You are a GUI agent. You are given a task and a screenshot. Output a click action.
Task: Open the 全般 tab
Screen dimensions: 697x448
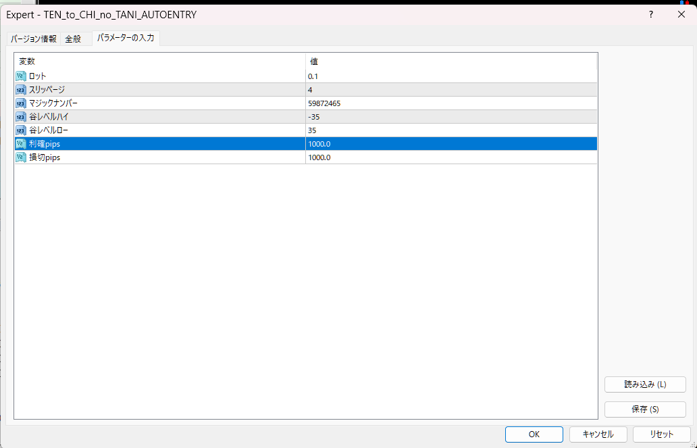tap(73, 39)
